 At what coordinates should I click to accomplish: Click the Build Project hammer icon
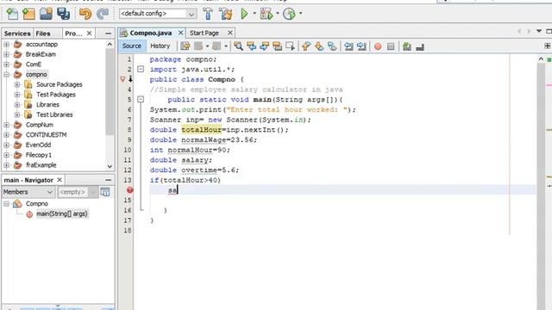208,14
